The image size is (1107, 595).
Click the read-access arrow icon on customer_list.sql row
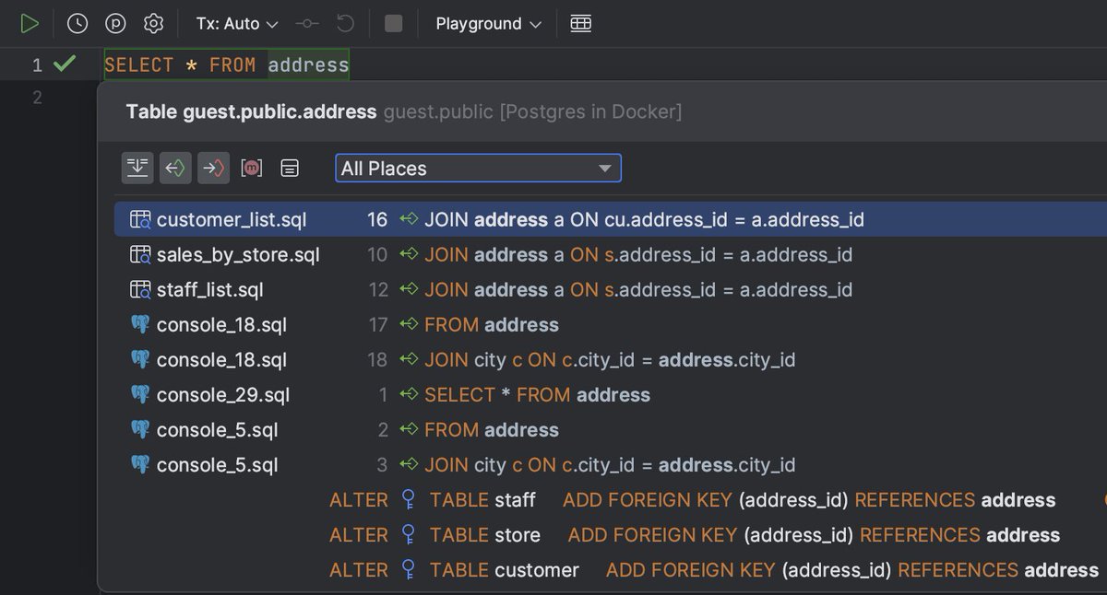tap(408, 220)
